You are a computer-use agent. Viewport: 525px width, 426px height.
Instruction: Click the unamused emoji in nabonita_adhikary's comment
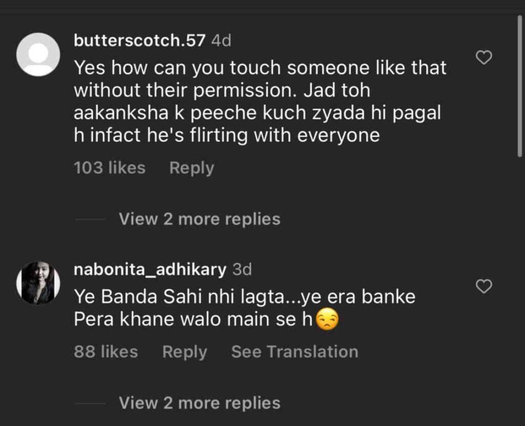[328, 321]
